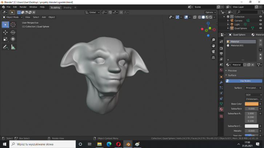Select the Rotate tool
The height and width of the screenshot is (148, 264).
pos(13,32)
